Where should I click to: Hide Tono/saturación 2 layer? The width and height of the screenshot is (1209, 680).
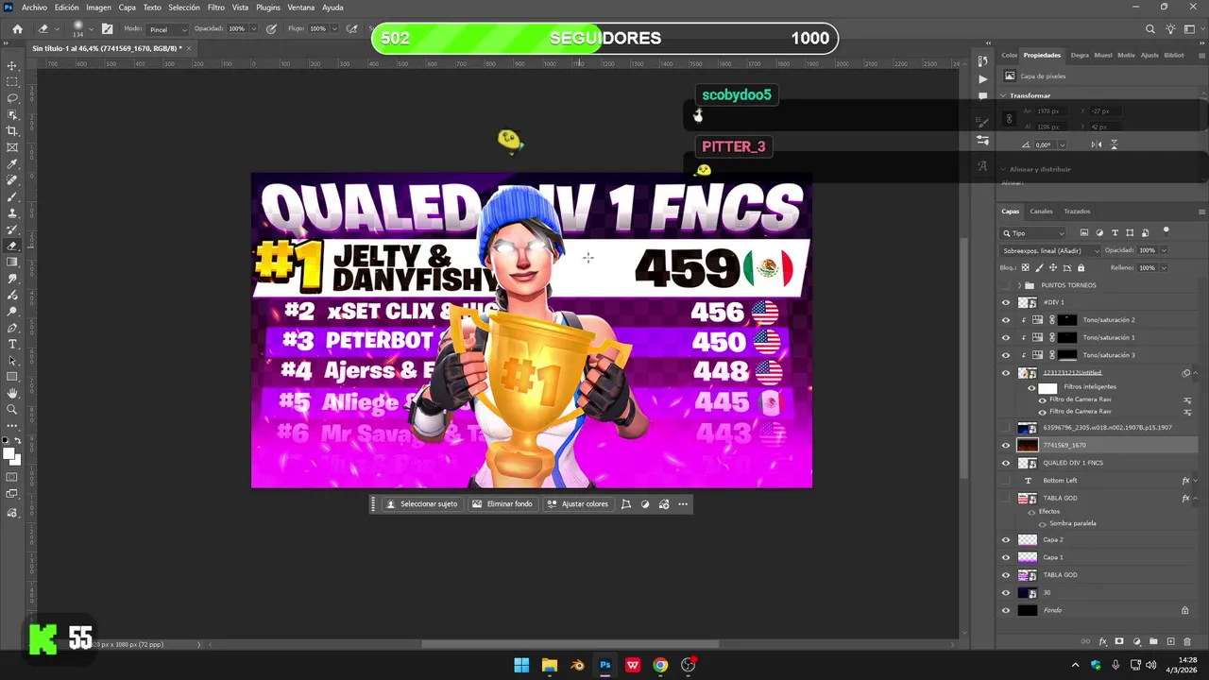click(1005, 320)
